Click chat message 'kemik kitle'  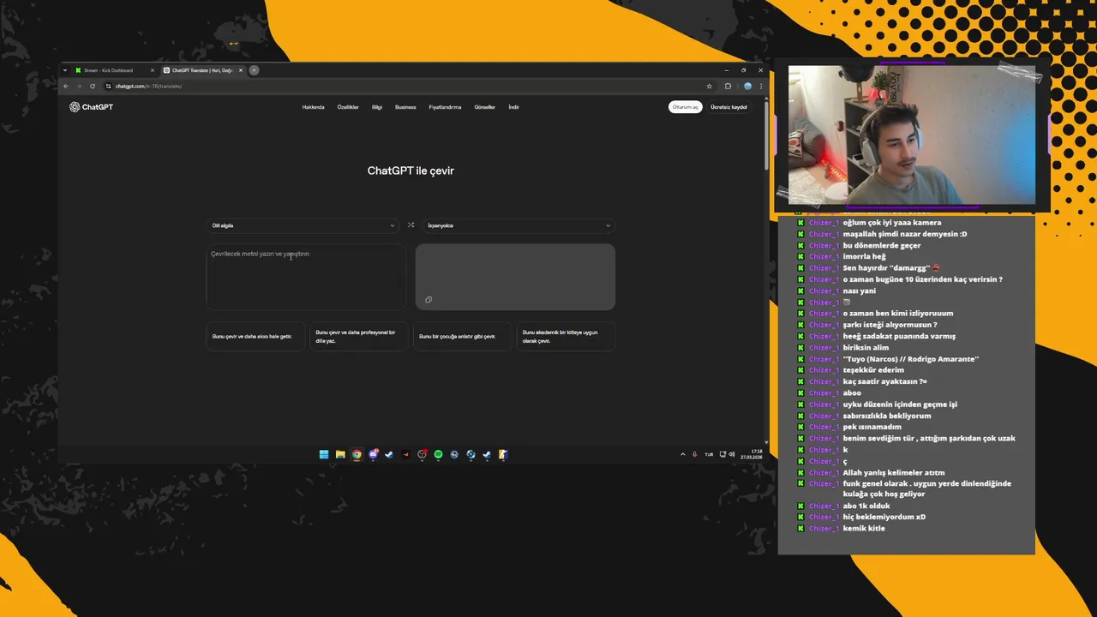click(x=864, y=529)
